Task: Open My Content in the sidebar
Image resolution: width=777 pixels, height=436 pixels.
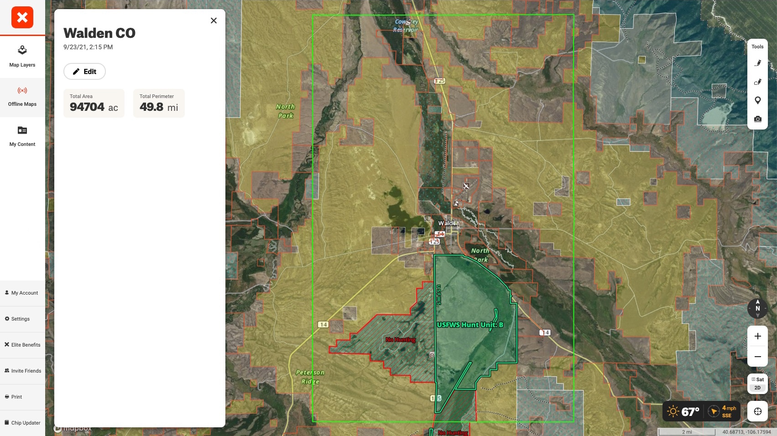Action: 22,136
